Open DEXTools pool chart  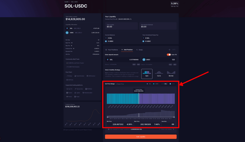70,80
